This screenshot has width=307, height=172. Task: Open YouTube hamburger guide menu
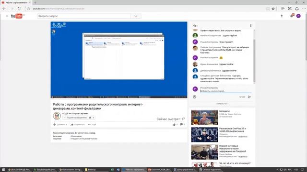[x=7, y=16]
